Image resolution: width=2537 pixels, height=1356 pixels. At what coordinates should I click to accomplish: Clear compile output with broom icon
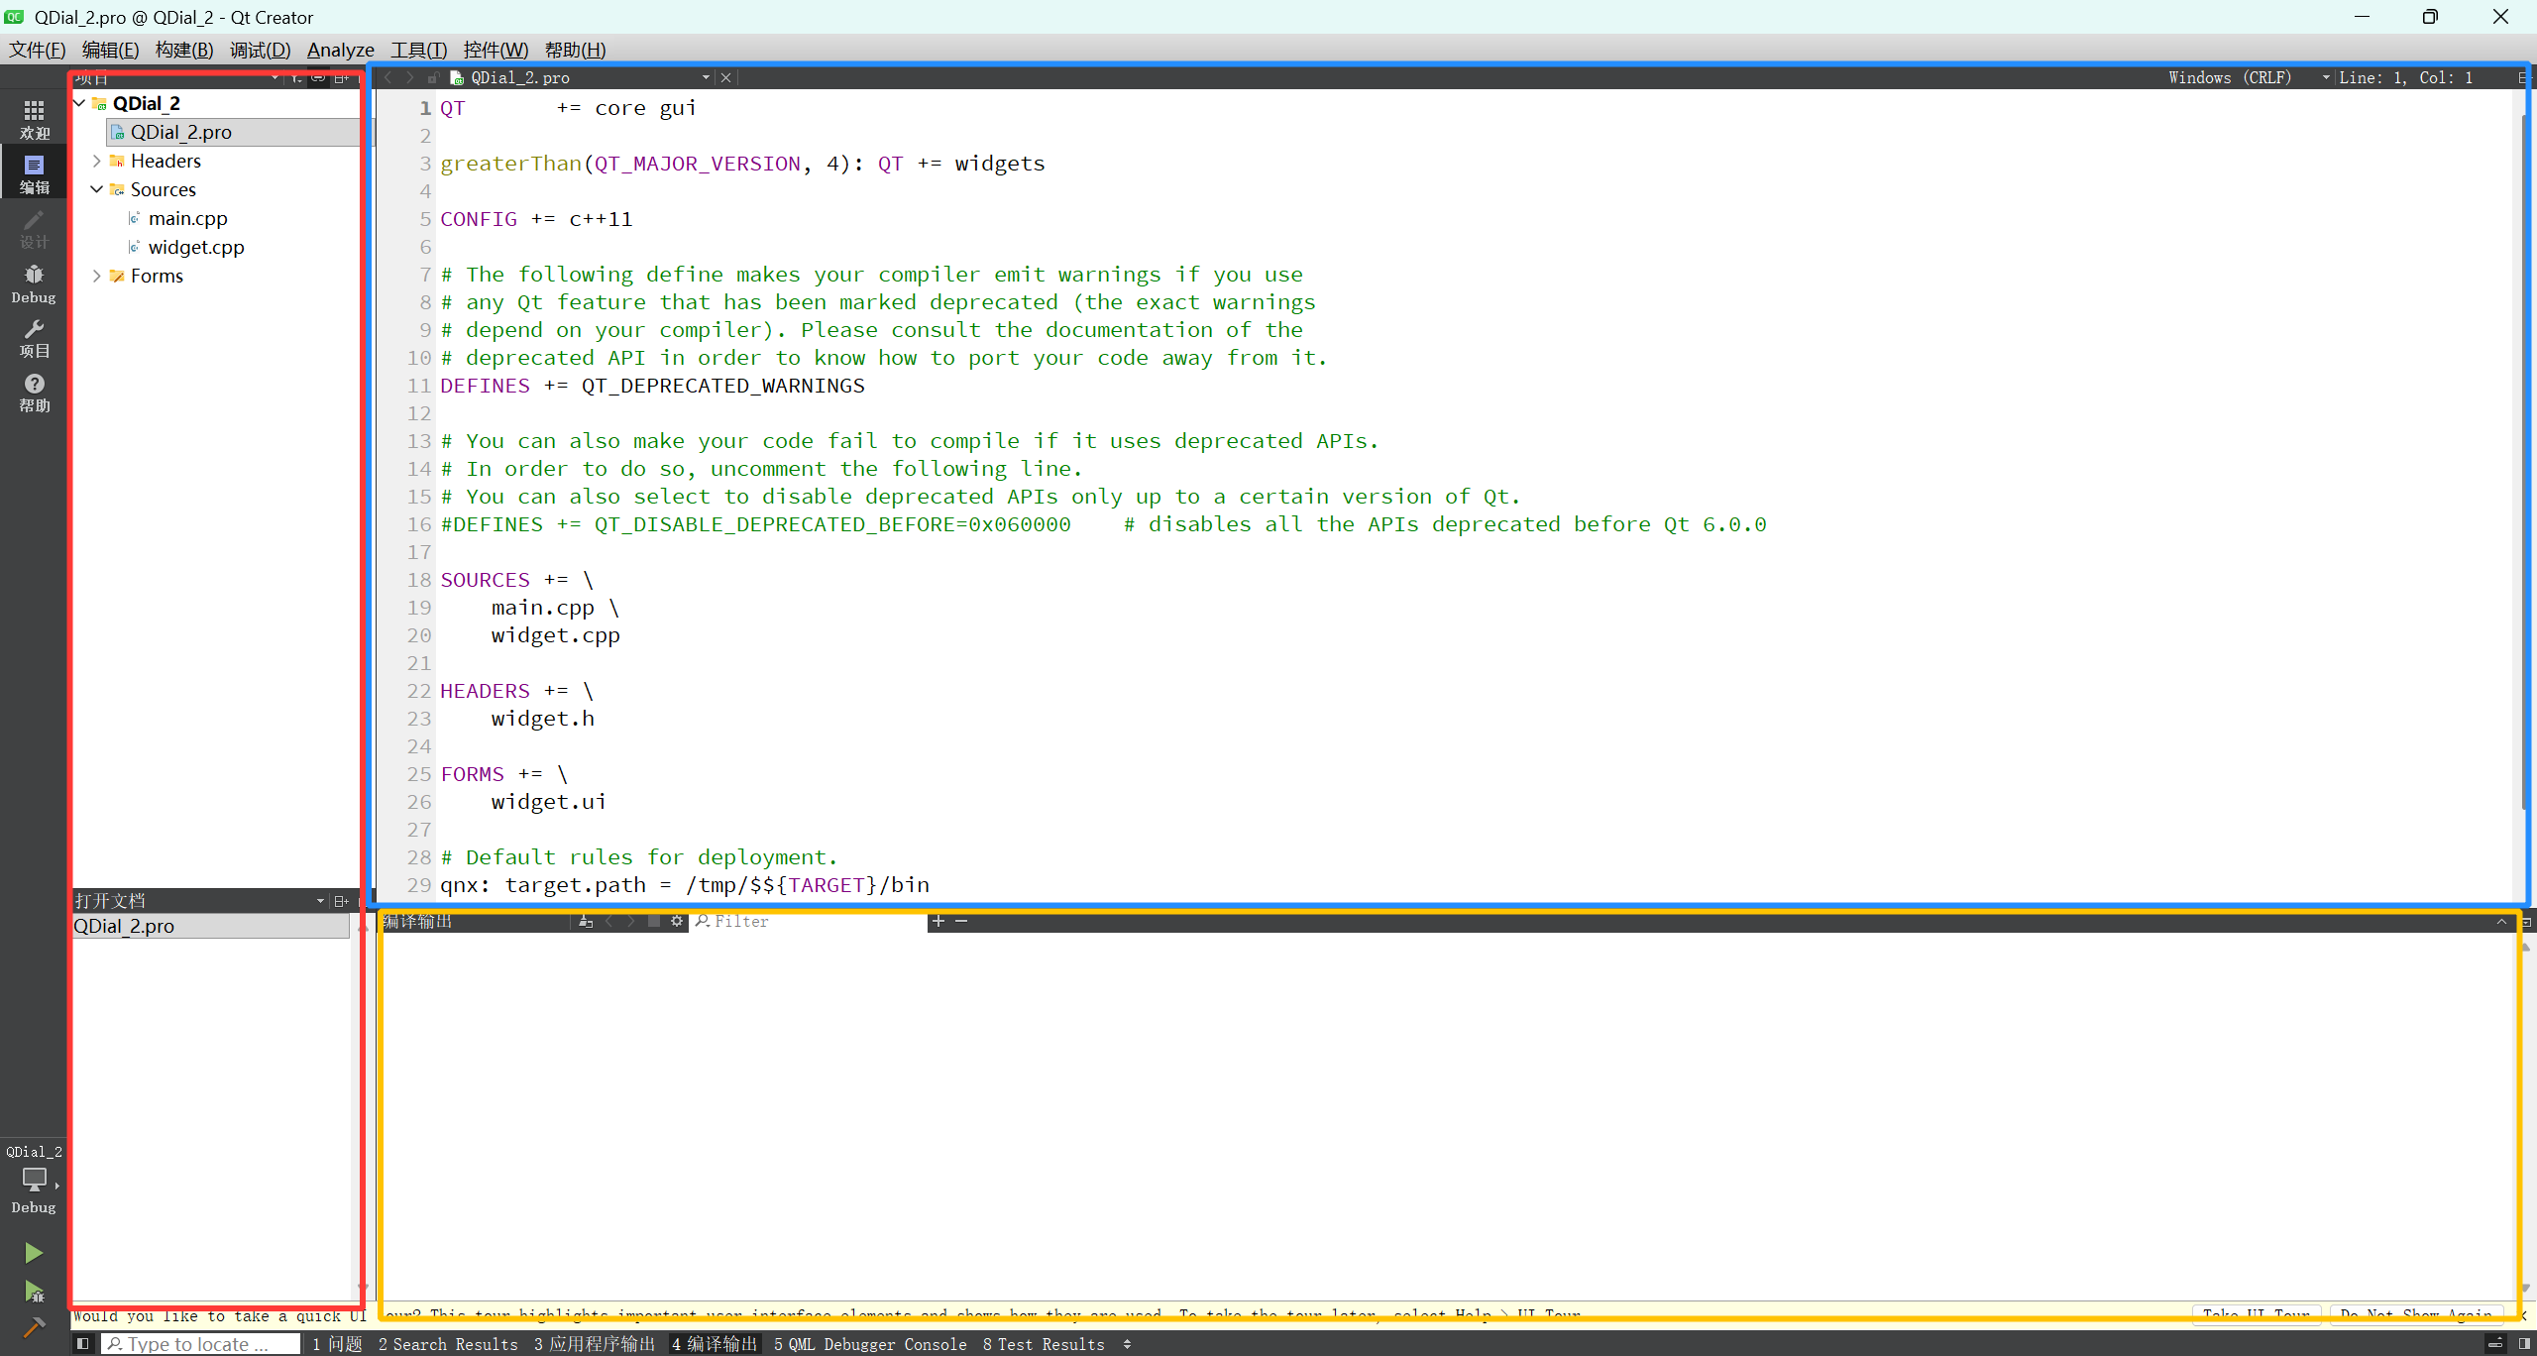[586, 922]
